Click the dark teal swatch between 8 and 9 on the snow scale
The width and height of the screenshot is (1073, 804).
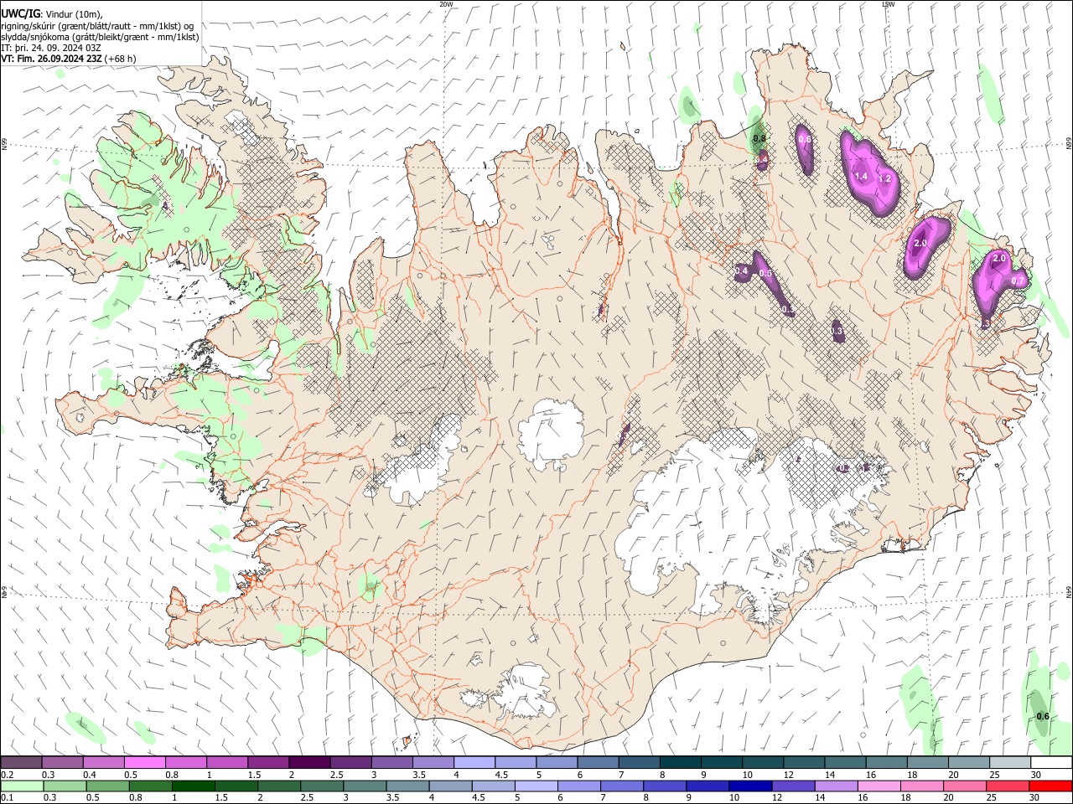point(681,762)
